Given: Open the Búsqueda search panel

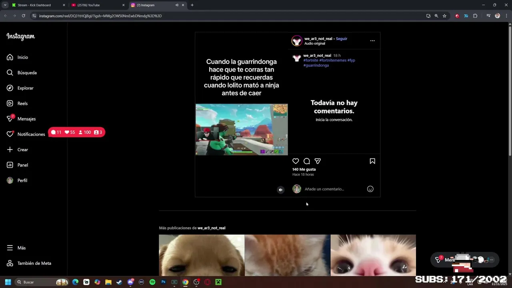Looking at the screenshot, I should [22, 73].
